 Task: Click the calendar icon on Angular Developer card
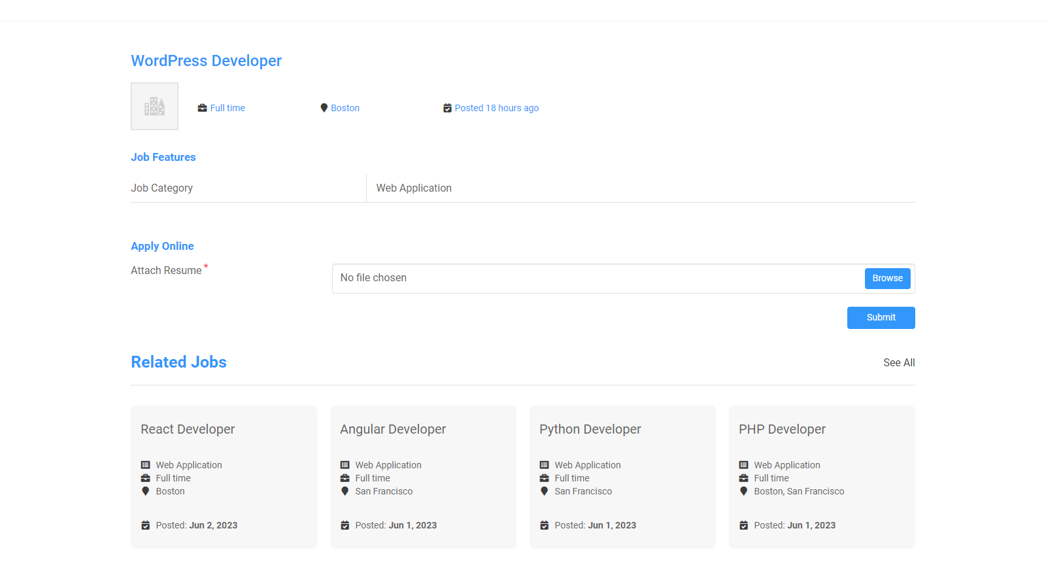coord(345,525)
